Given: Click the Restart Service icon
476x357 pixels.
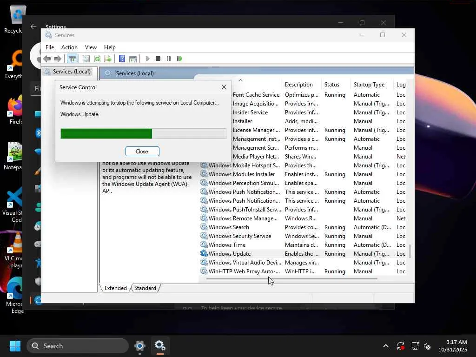Looking at the screenshot, I should 179,59.
